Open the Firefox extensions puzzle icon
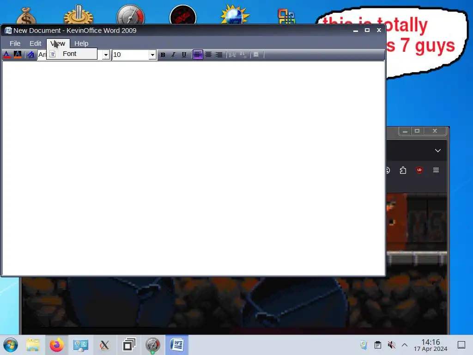This screenshot has width=473, height=355. tap(403, 170)
